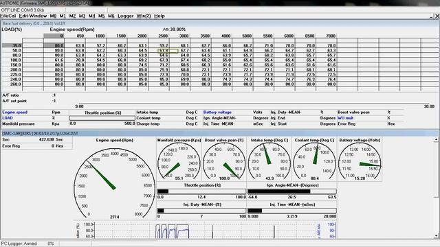Click the Throttle position bar in the upper panel
440x247 pixels.
point(102,118)
